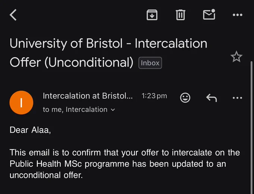Click the vertical scrollbar on the right edge
Viewport: 254px width, 194px height.
pos(251,127)
